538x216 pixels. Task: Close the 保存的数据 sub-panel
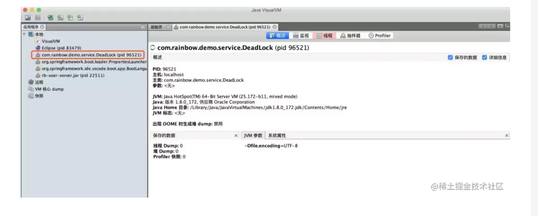coord(236,135)
